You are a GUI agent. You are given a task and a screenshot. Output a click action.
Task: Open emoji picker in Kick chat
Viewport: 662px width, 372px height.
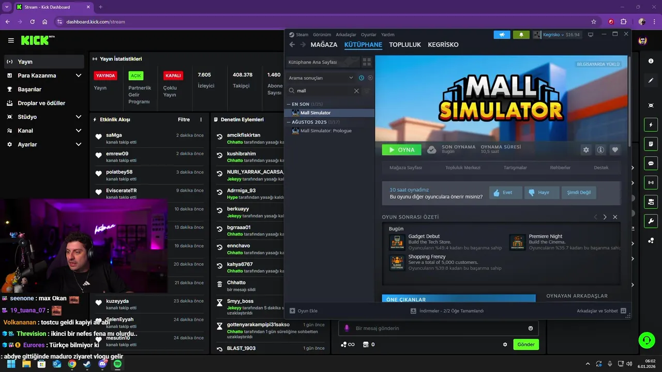pos(531,328)
